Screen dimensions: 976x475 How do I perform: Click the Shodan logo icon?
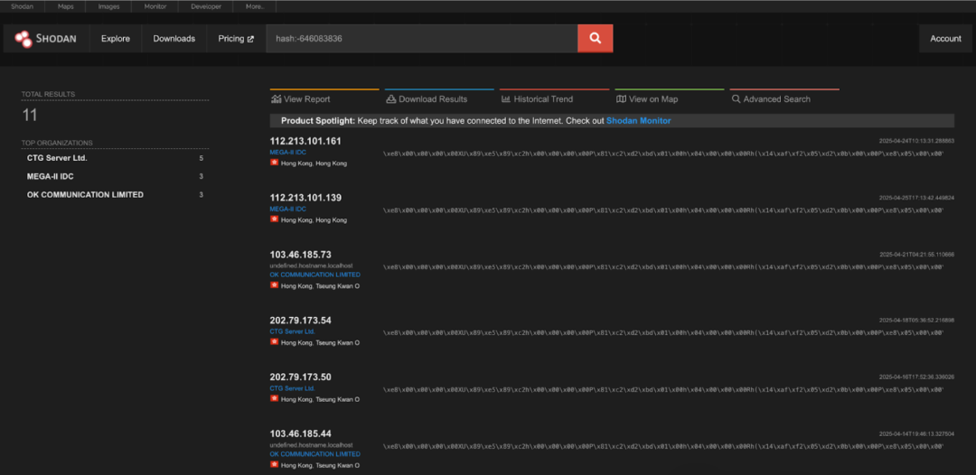coord(23,39)
